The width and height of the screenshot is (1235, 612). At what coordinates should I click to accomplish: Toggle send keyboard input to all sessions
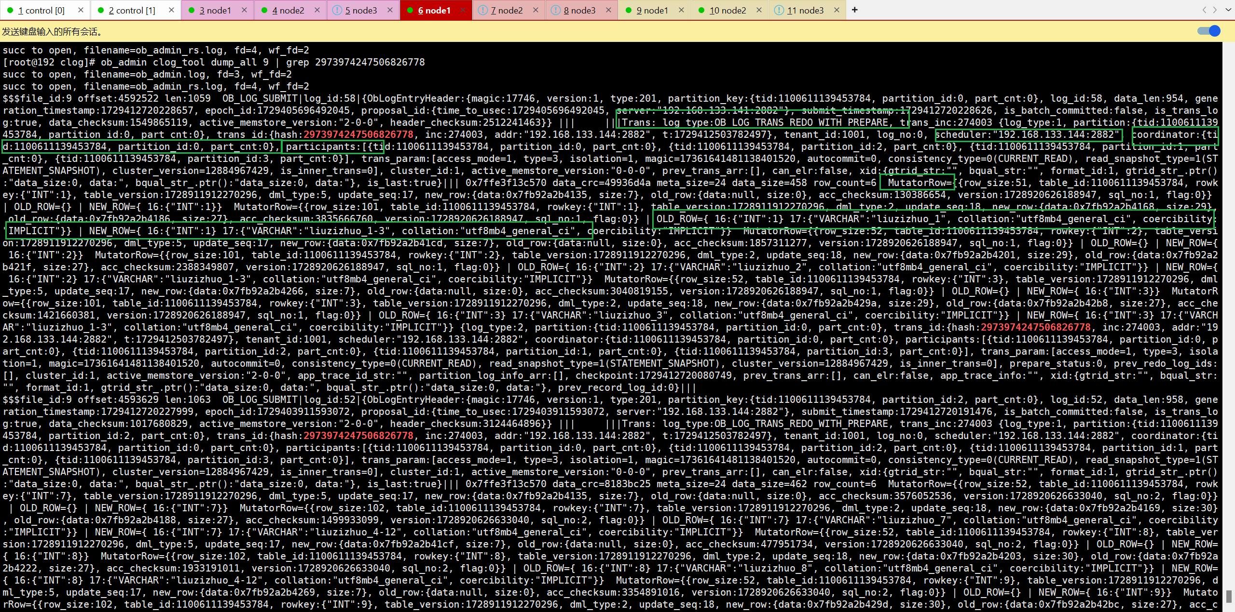click(x=1209, y=31)
